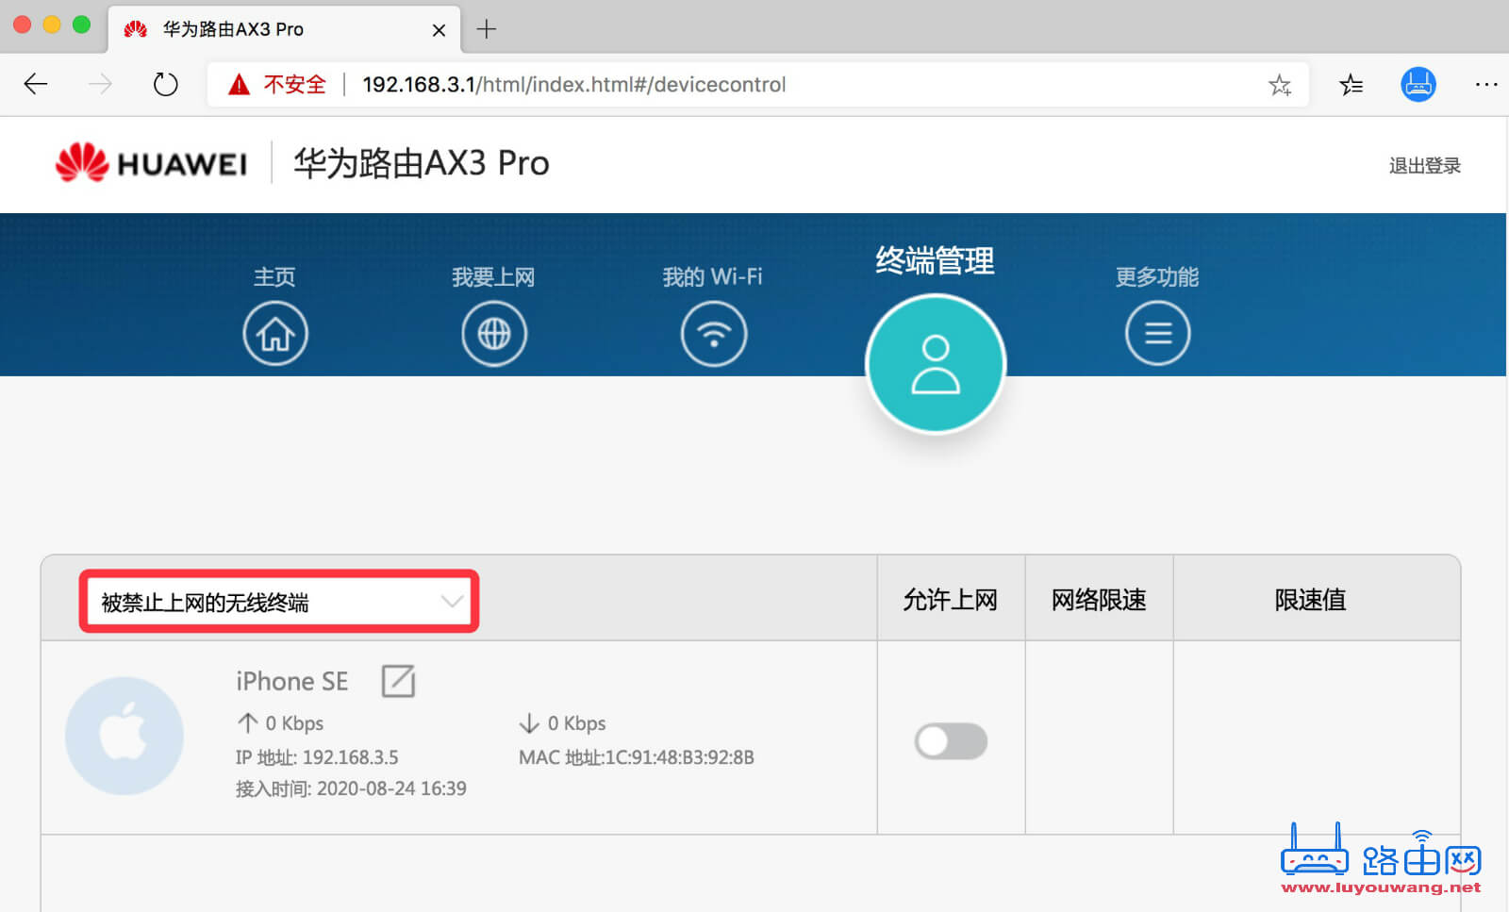Enable internet access for the iPhone SE
The height and width of the screenshot is (912, 1509).
click(x=950, y=741)
